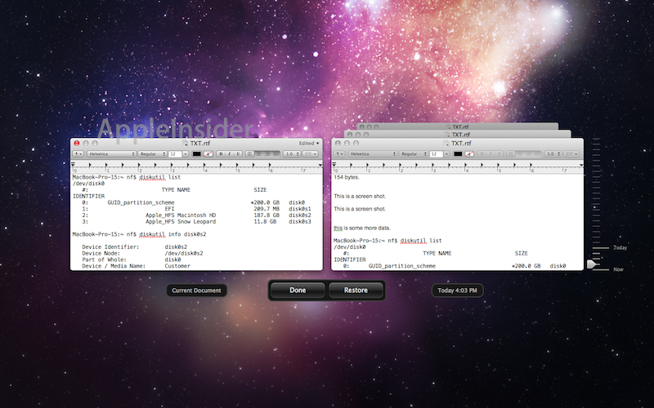Open paragraph styles in the version window
The height and width of the screenshot is (408, 654).
[339, 153]
